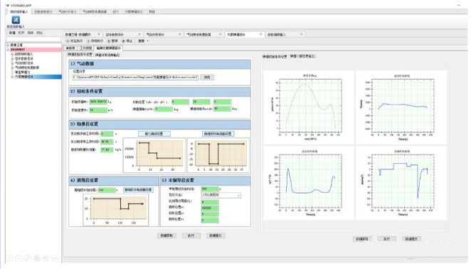The image size is (471, 269).
Task: Click 执行 button under left settings panel
Action: click(x=191, y=236)
